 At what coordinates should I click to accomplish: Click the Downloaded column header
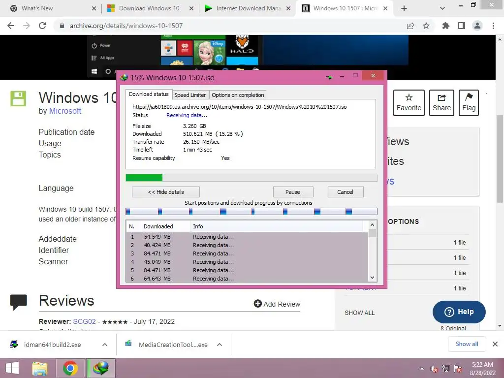point(165,226)
